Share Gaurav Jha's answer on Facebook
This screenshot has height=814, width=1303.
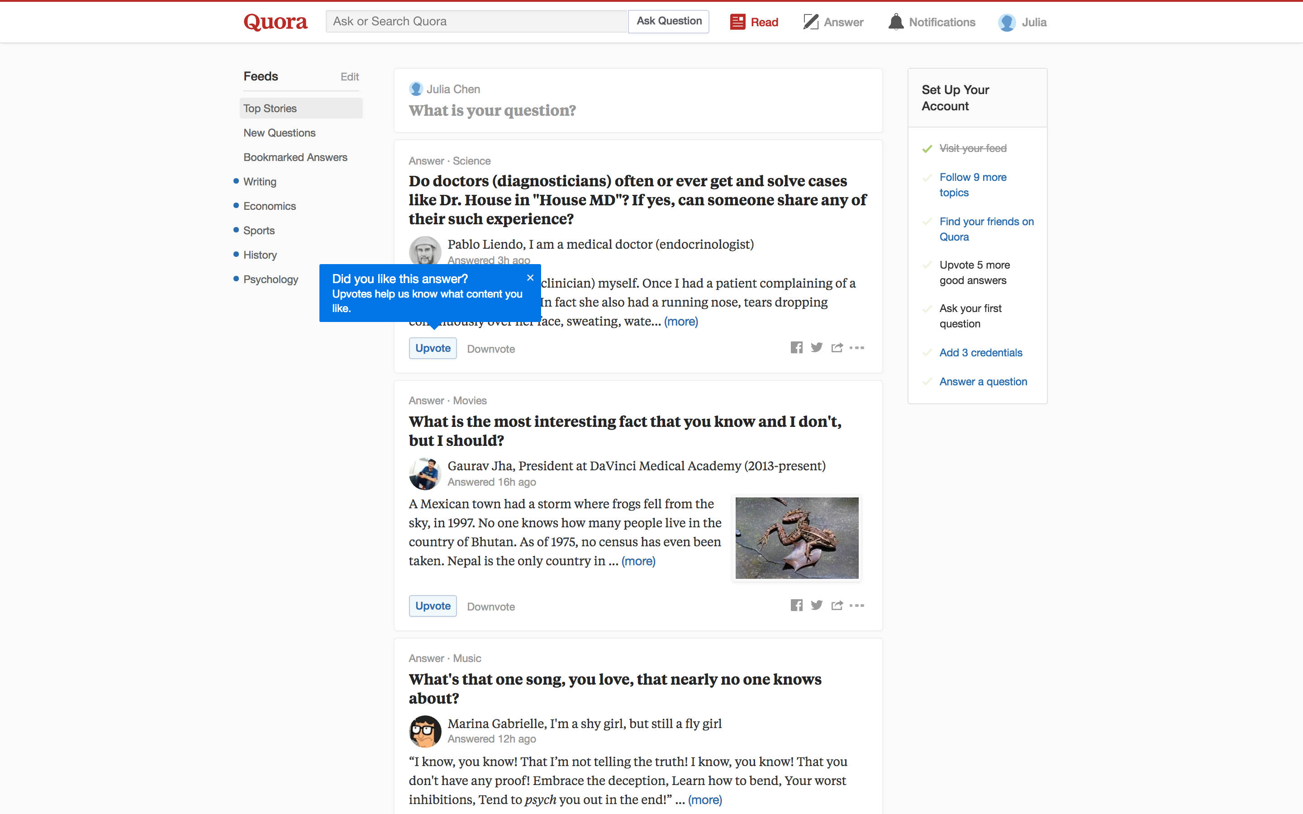pos(796,606)
